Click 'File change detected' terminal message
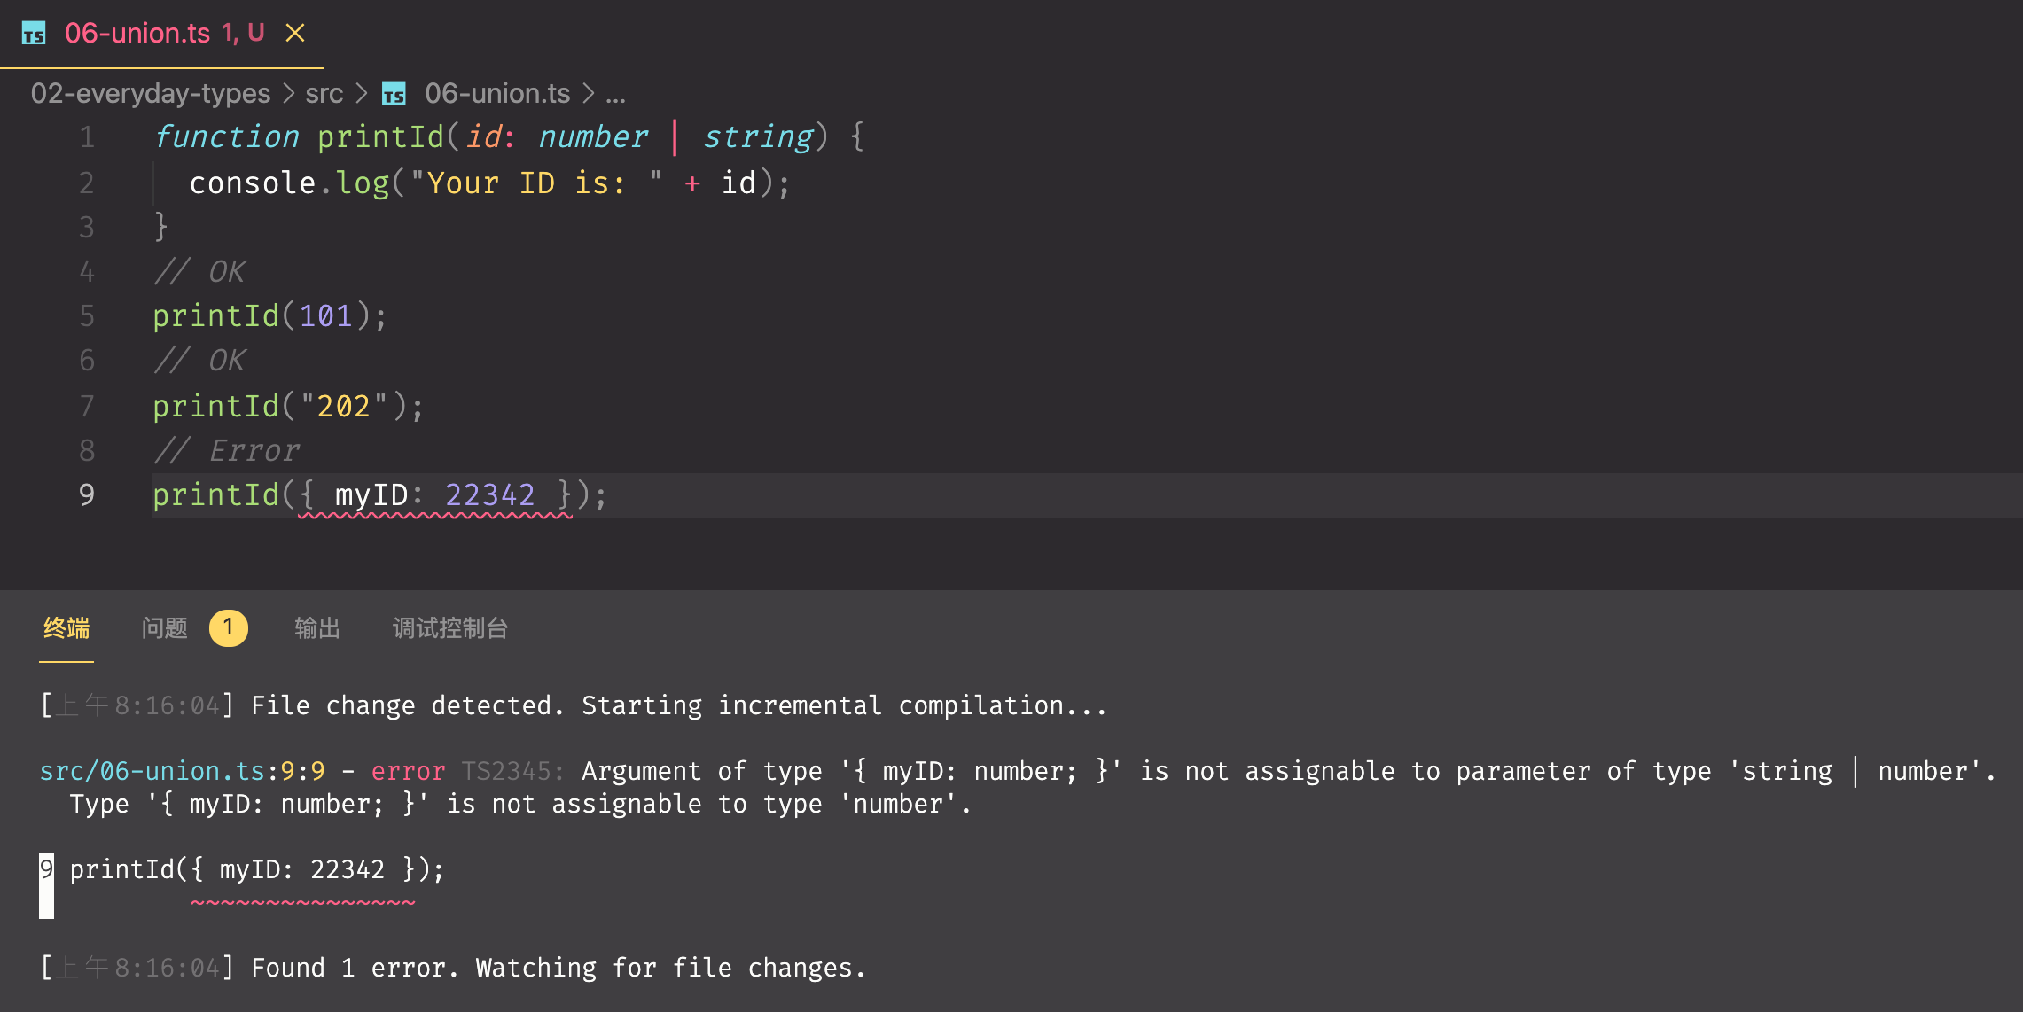 pos(679,705)
